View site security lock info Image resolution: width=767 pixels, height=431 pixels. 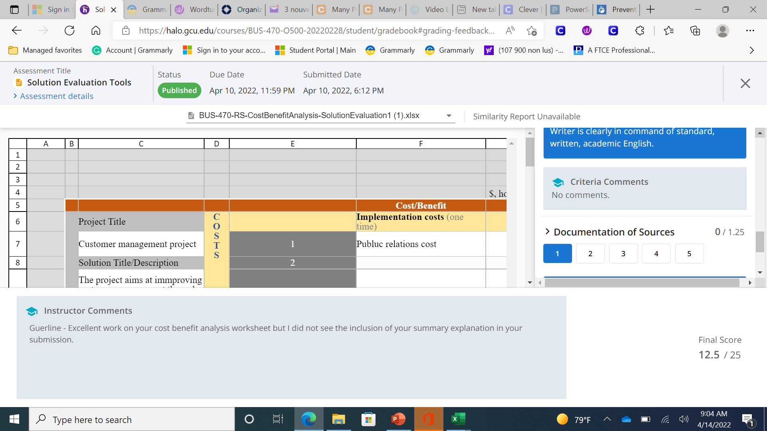pyautogui.click(x=126, y=30)
